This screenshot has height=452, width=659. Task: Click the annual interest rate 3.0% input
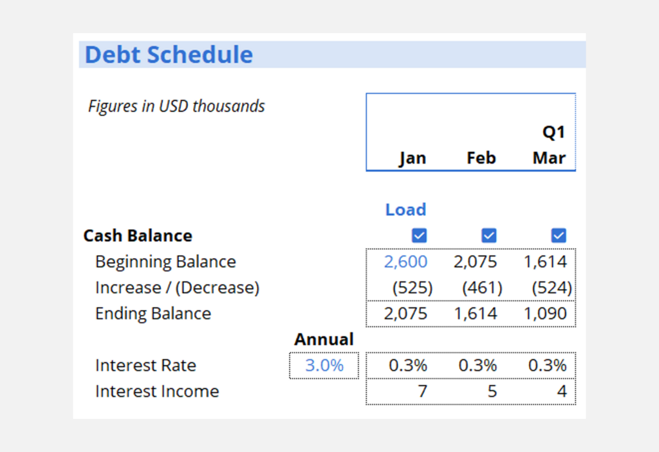click(324, 366)
